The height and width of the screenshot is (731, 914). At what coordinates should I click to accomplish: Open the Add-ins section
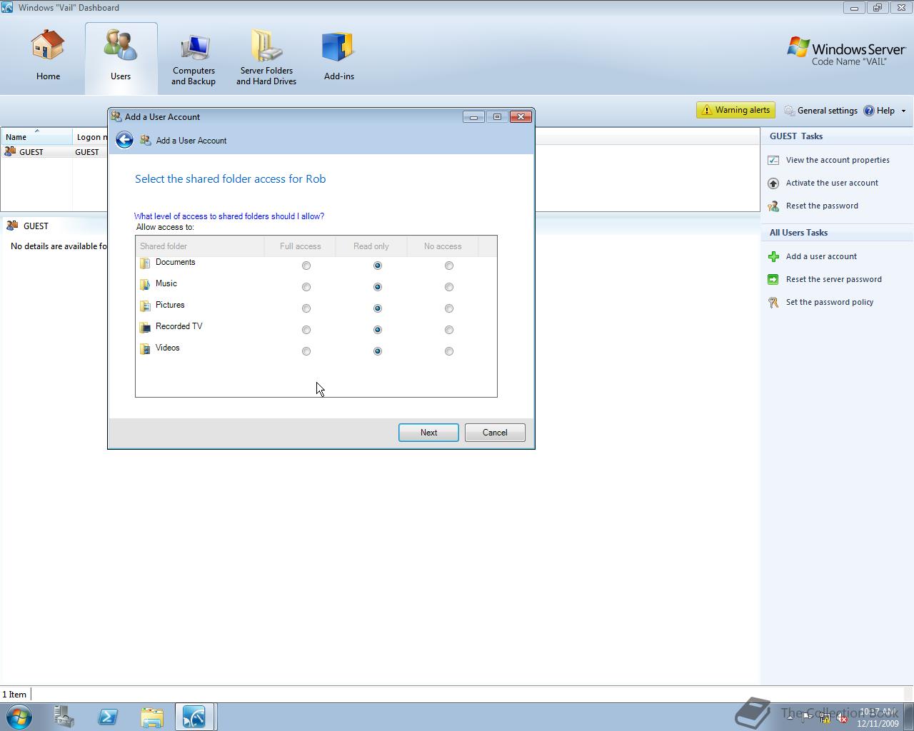click(x=338, y=47)
